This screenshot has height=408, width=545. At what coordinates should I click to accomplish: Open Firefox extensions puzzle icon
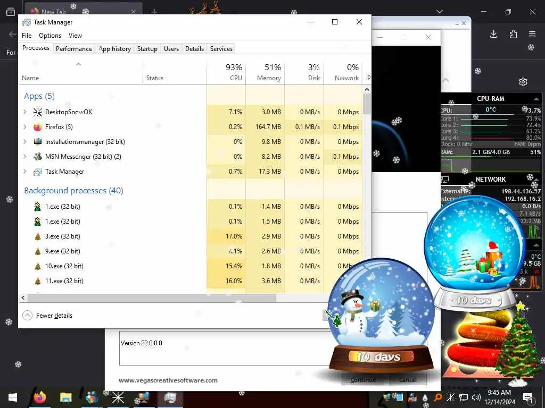tap(513, 34)
